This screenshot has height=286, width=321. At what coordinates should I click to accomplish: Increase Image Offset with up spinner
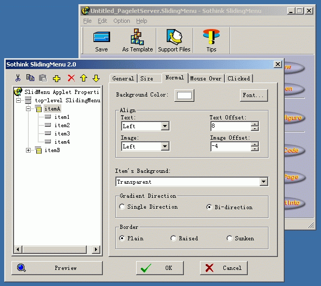255,144
